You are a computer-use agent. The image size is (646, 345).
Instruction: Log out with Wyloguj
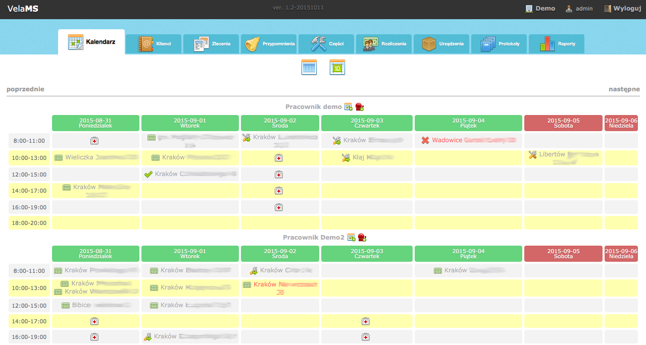tap(627, 9)
